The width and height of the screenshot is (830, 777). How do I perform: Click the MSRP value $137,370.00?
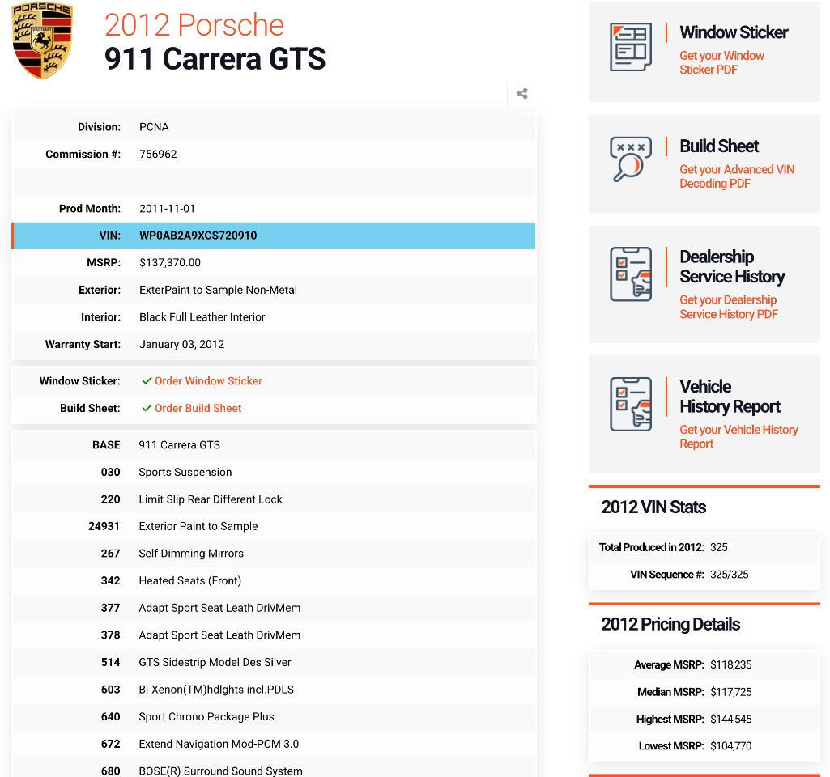click(x=170, y=262)
